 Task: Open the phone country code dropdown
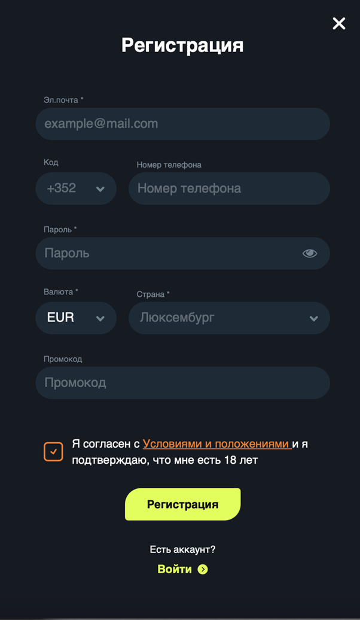76,188
